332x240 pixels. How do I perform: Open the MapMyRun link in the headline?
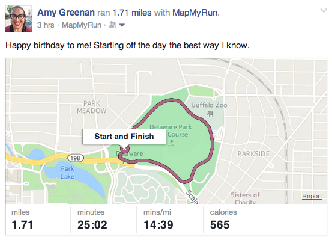click(195, 13)
